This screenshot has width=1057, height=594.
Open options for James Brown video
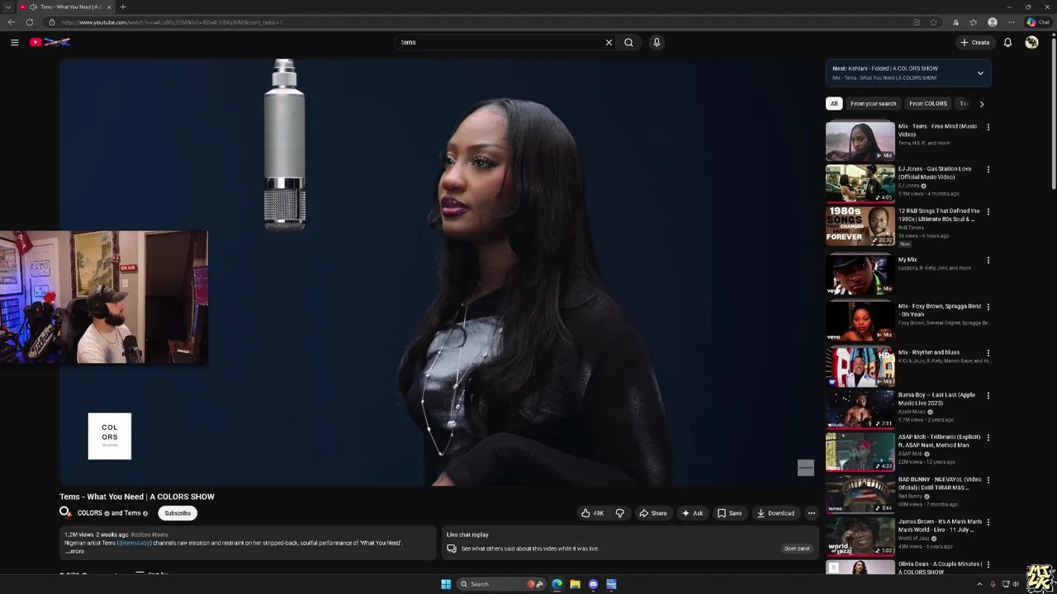pyautogui.click(x=988, y=522)
